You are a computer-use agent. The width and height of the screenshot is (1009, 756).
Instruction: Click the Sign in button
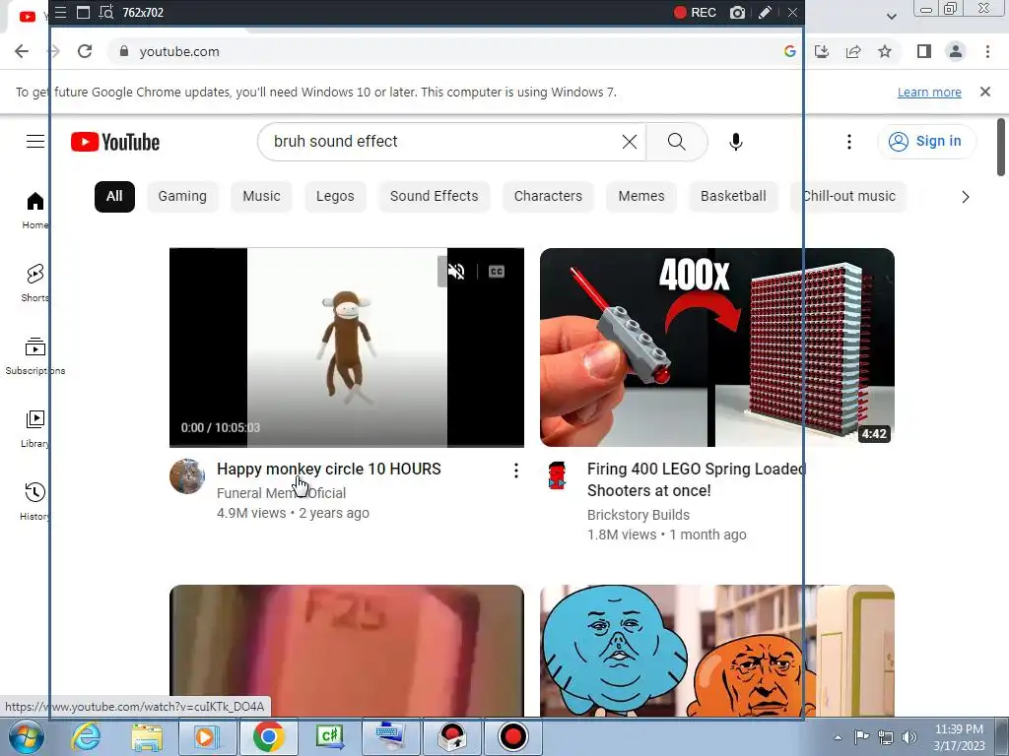(926, 142)
